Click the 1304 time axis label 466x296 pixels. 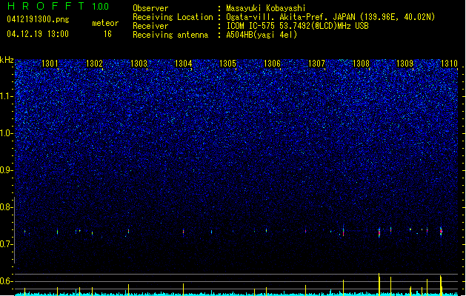coord(184,64)
